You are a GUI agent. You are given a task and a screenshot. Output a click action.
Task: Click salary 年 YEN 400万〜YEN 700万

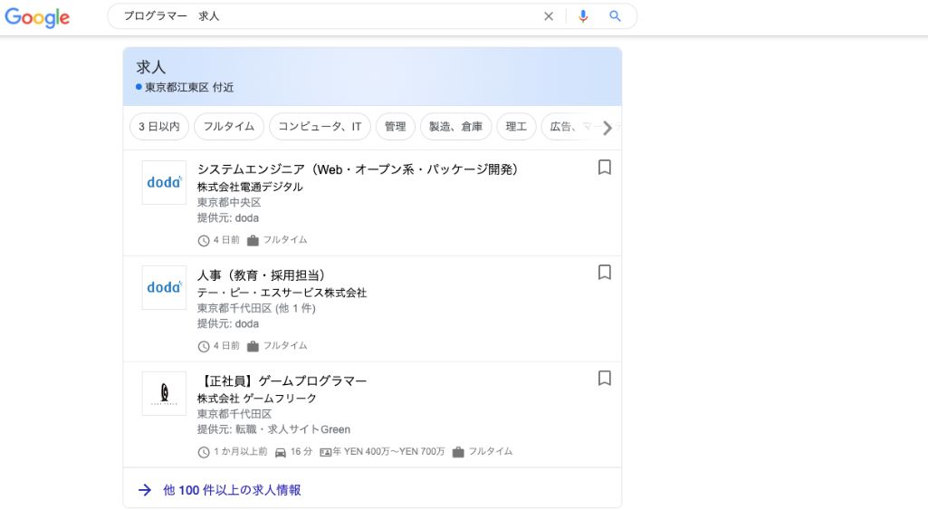tap(388, 451)
